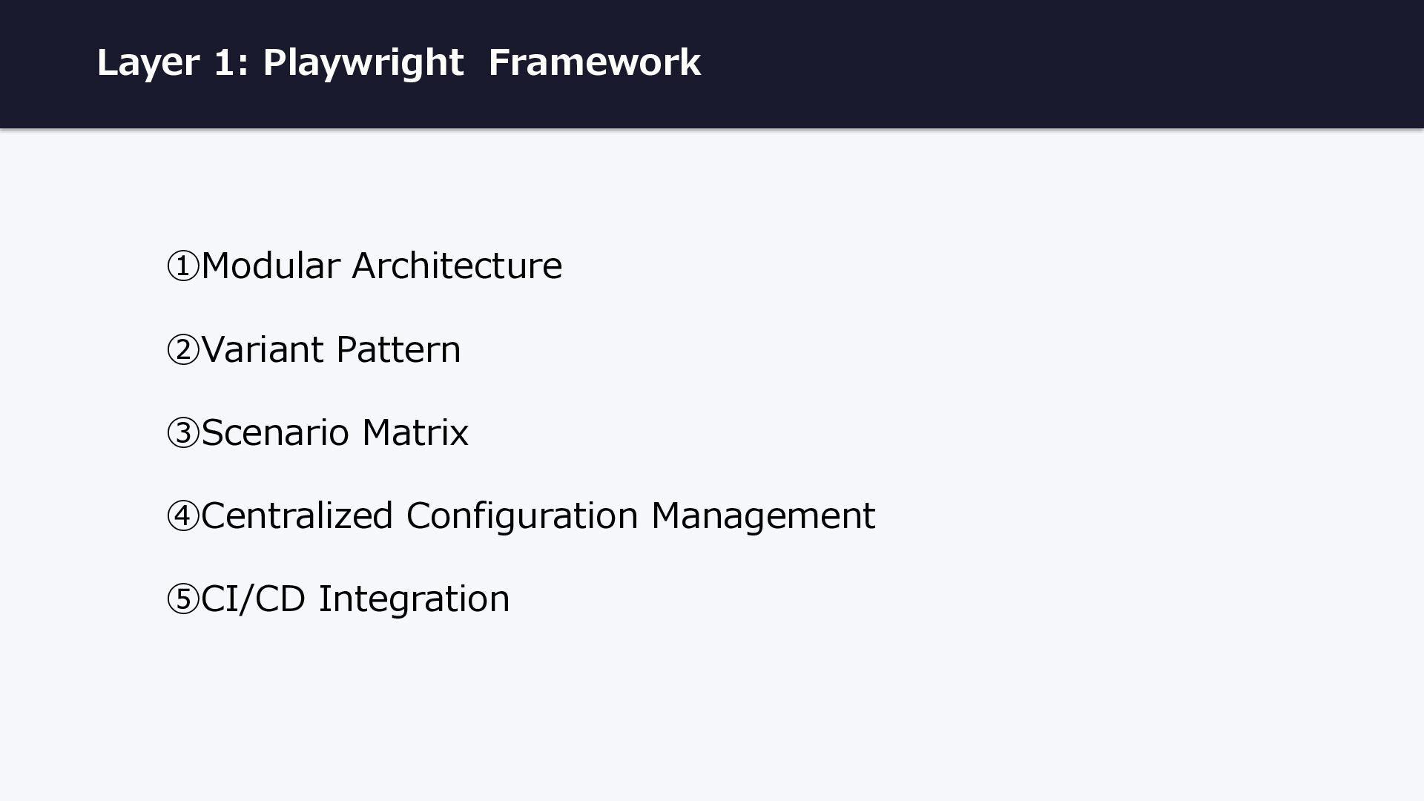This screenshot has height=801, width=1424.
Task: Click the word Variant in item two
Action: (x=263, y=349)
